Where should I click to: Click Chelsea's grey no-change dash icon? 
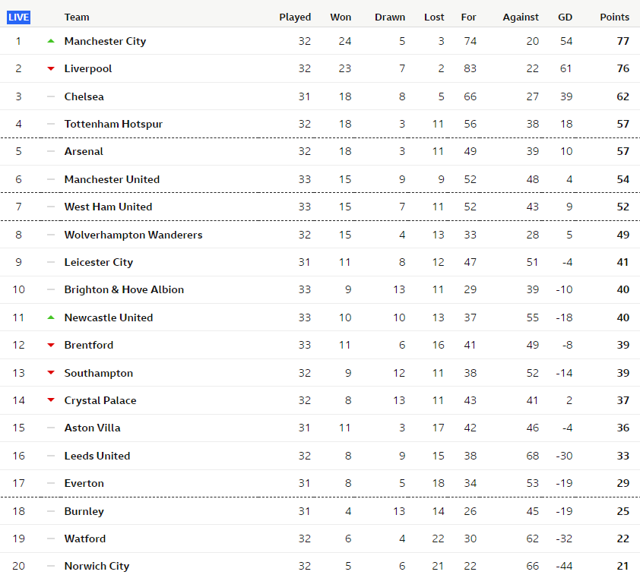click(x=51, y=96)
